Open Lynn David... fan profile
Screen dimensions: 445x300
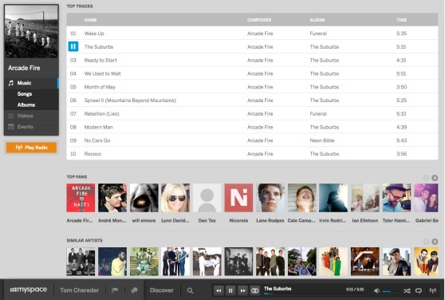point(175,198)
